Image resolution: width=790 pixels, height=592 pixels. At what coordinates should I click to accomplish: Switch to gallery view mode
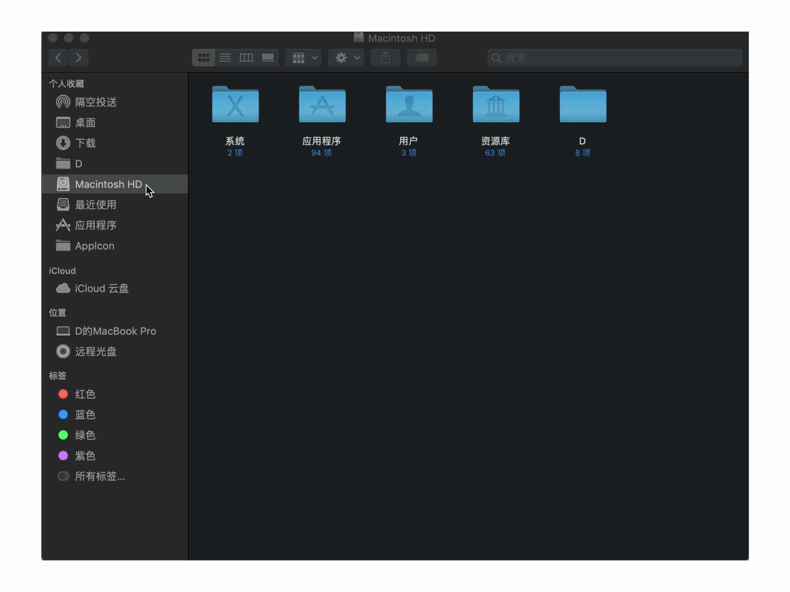[x=268, y=58]
